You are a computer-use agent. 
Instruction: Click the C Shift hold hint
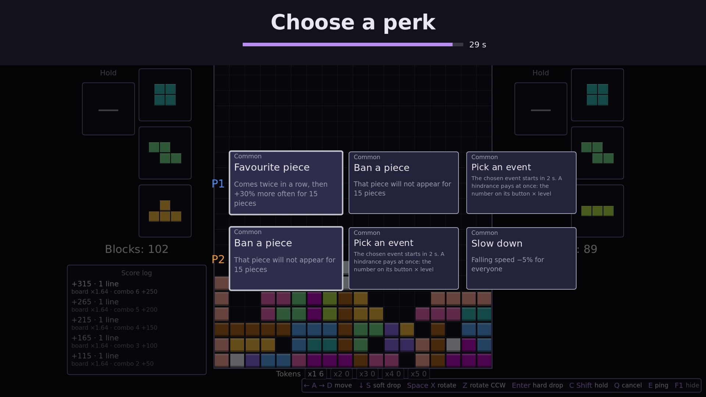pyautogui.click(x=588, y=385)
